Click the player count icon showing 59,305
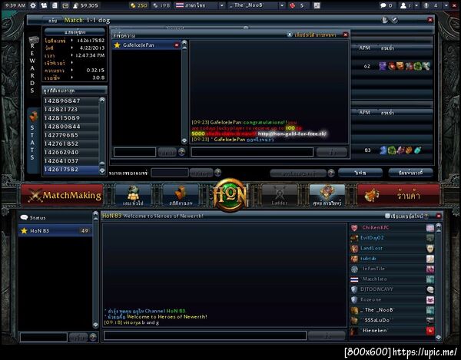Screen dimensions: 461x360 click(75, 5)
